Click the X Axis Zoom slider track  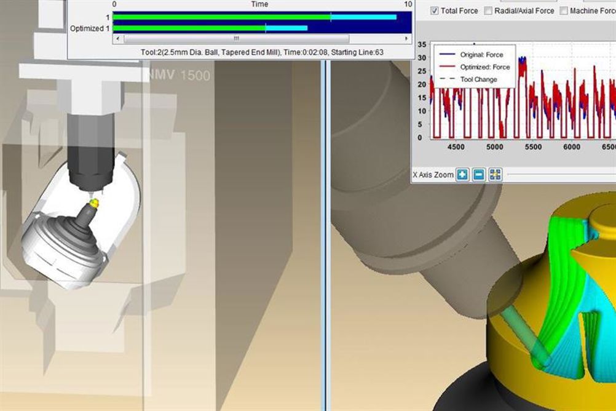pos(562,174)
